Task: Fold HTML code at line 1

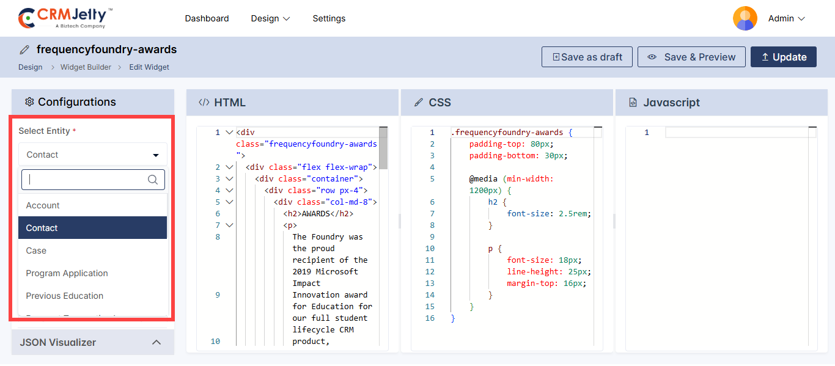Action: (229, 133)
